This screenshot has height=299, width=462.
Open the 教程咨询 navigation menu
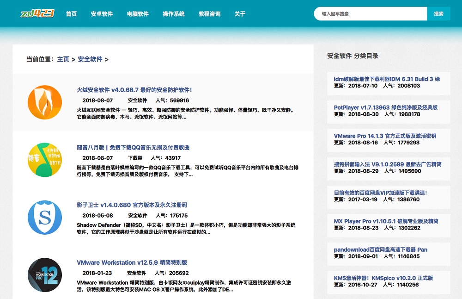click(x=209, y=14)
